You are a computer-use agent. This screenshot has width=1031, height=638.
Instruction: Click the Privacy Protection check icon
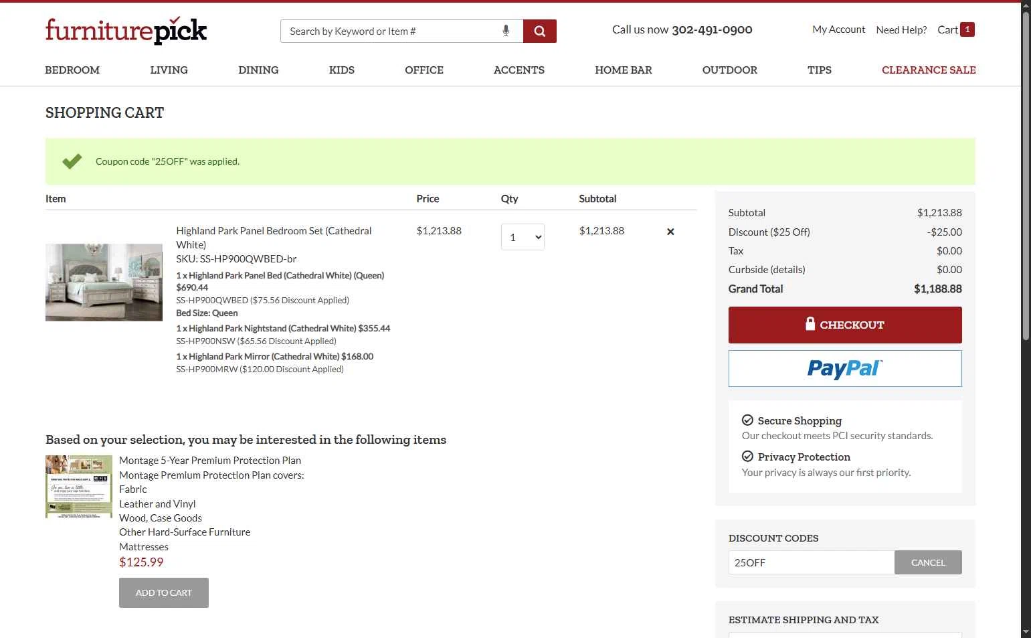pos(747,457)
